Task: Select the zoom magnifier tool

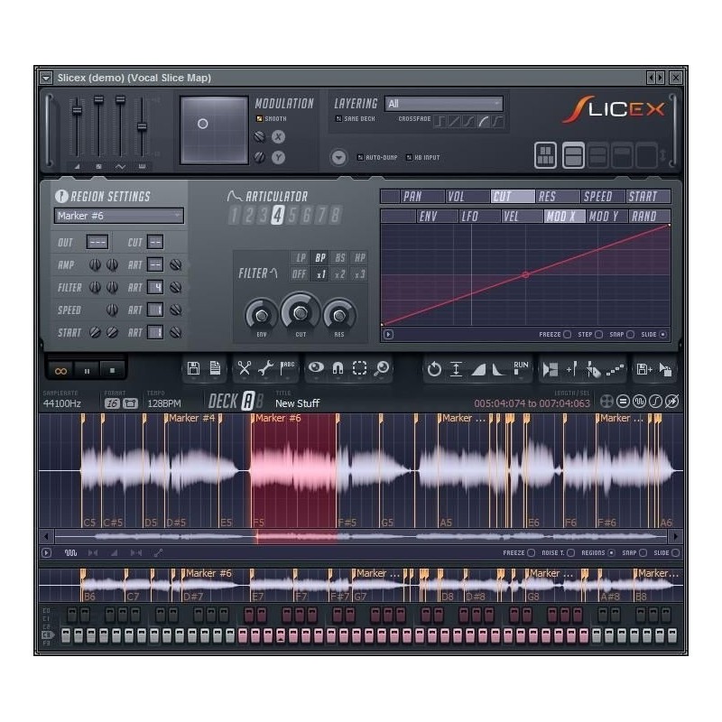Action: (x=383, y=367)
